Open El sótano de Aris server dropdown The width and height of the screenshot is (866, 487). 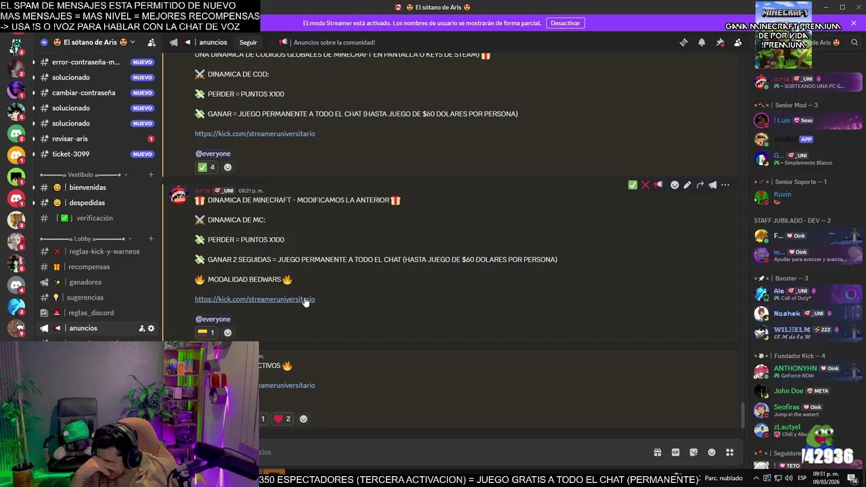coord(92,42)
